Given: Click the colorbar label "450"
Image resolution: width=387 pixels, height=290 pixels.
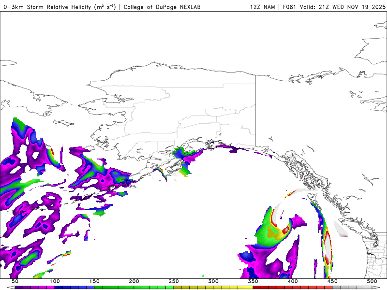Looking at the screenshot, I should [x=332, y=281].
